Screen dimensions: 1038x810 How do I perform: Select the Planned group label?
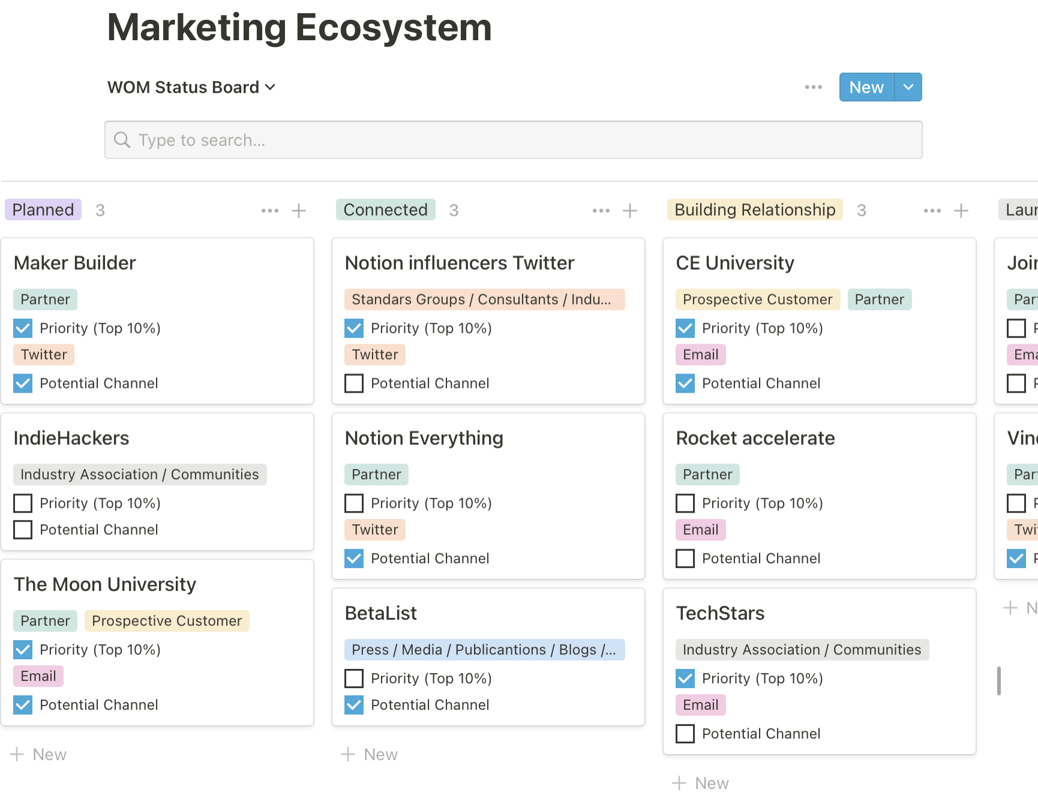[43, 210]
